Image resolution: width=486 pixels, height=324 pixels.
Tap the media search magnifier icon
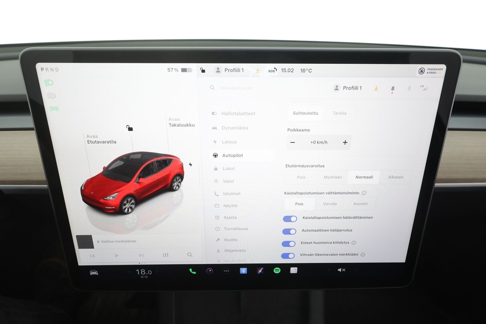pos(190,255)
